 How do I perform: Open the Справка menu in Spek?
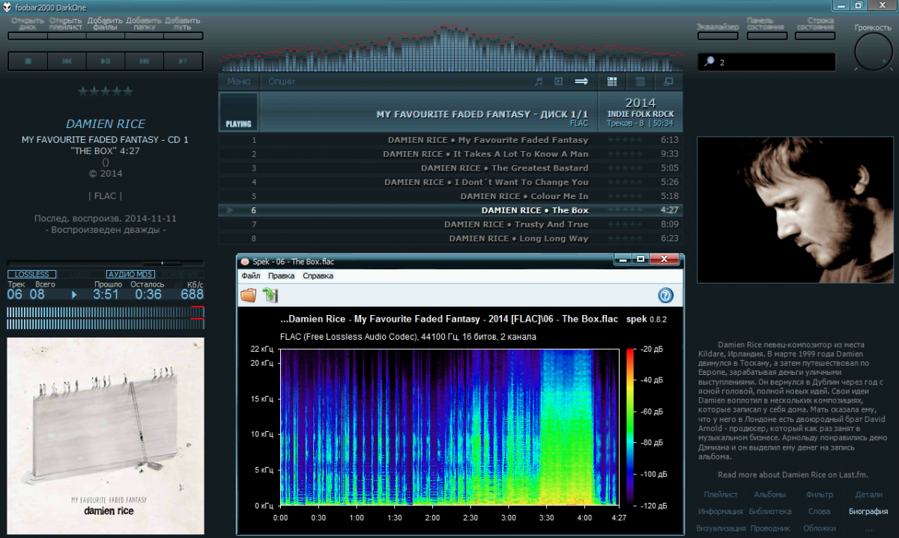318,276
